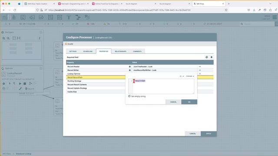
Task: Select the Funnel toolbar icon
Action: pos(69,17)
